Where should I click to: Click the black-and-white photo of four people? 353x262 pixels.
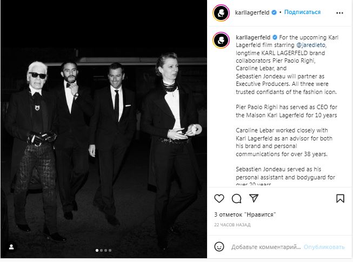pos(104,129)
